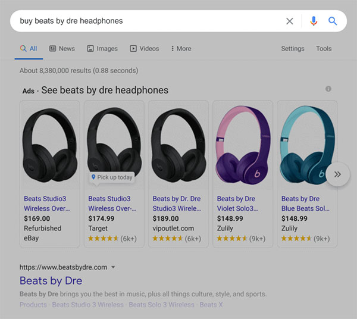Click the location pin in Pick up today badge
Viewport: 357px width, 319px height.
point(93,177)
